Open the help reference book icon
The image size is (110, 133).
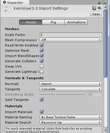click(94, 8)
